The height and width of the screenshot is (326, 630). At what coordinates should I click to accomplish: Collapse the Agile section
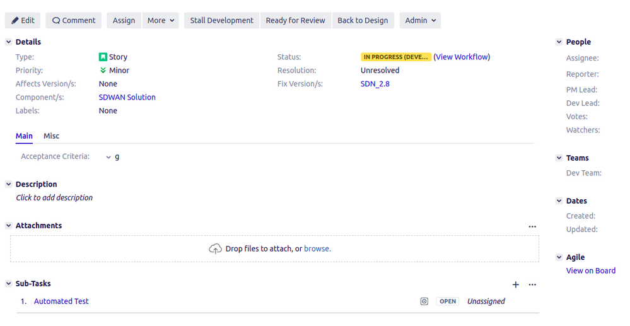coord(559,257)
